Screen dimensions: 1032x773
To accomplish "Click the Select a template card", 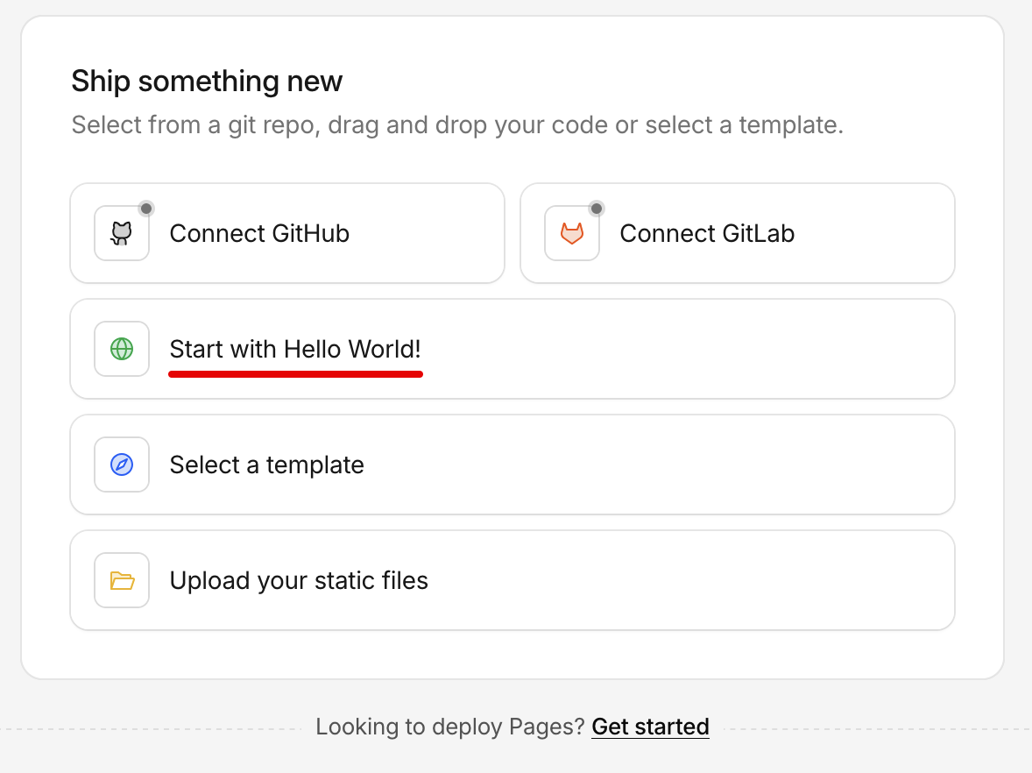I will pos(512,465).
